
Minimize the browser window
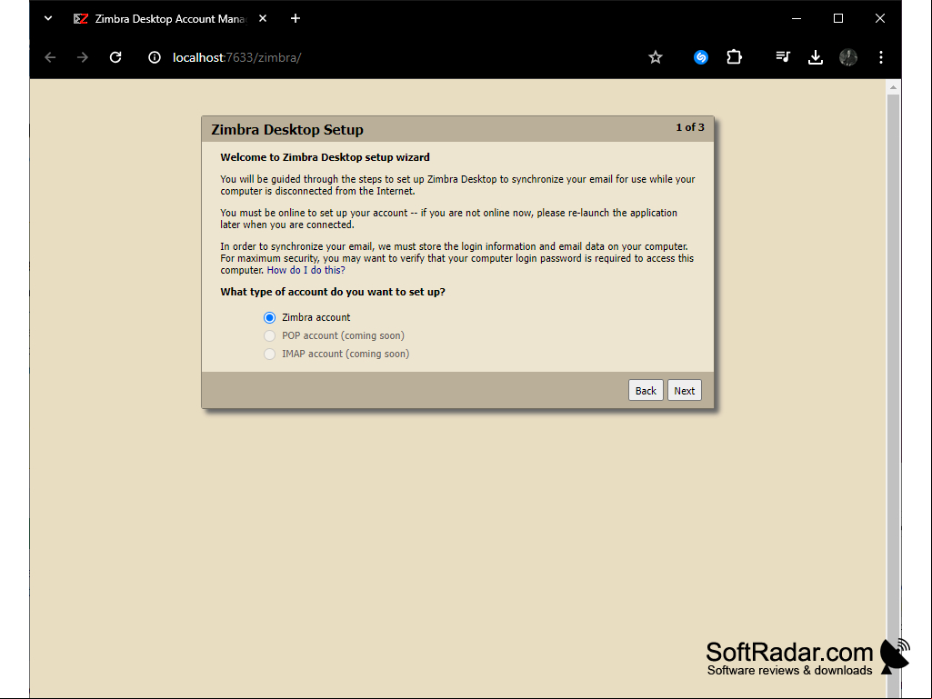(x=797, y=18)
